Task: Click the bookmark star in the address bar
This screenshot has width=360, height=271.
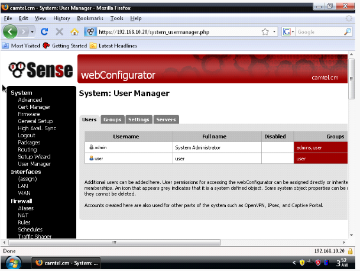Action: (x=265, y=32)
